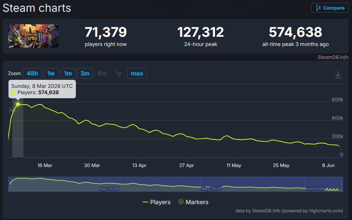352x220 pixels.
Task: Click the 200k y-axis label
Action: [x=337, y=136]
